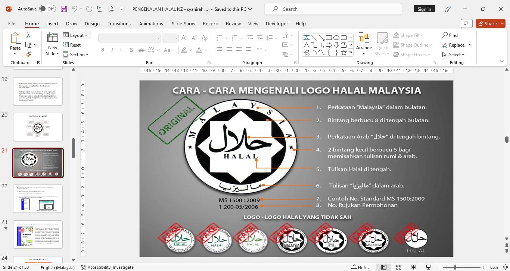The image size is (510, 271).
Task: Expand the Select dropdown in Editing
Action: [454, 54]
